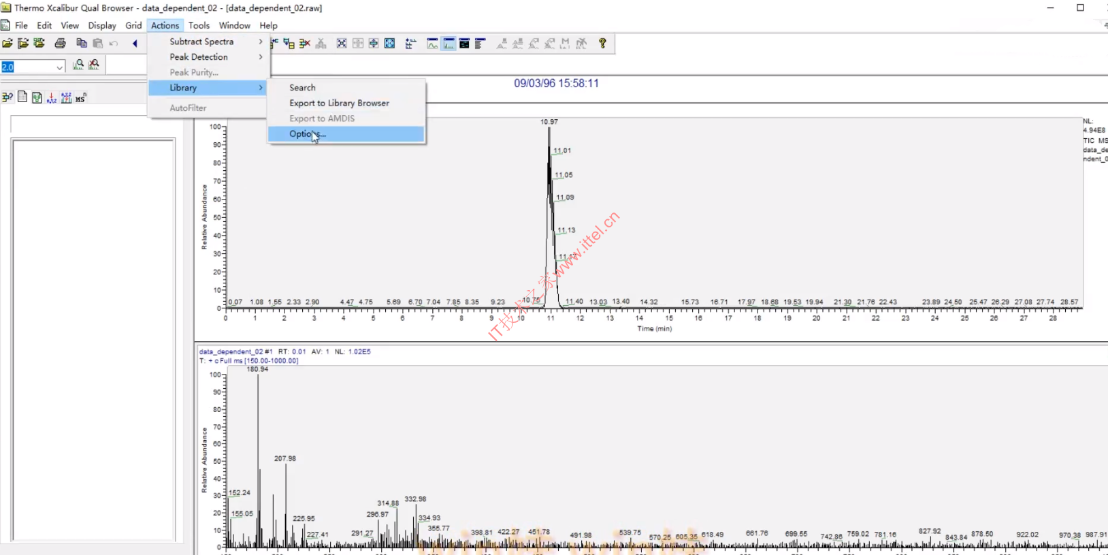Viewport: 1108px width, 555px height.
Task: Click the normalize vertical arrows icon
Action: (374, 44)
